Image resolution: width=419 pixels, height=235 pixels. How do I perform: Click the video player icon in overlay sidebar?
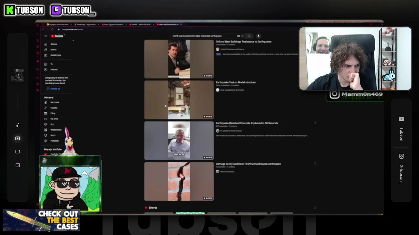coord(18,138)
